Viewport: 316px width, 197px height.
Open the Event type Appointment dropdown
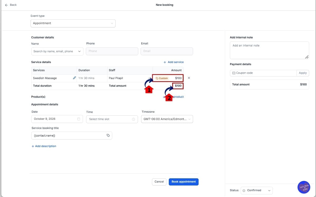click(73, 23)
